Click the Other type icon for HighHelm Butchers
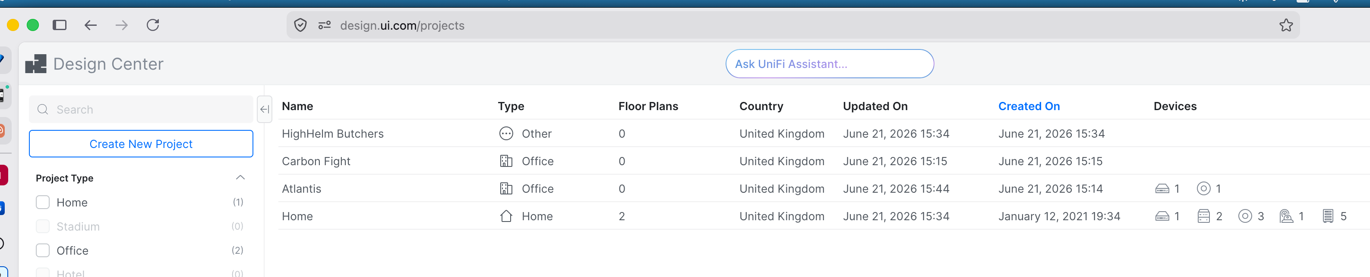This screenshot has width=1370, height=277. pos(506,133)
